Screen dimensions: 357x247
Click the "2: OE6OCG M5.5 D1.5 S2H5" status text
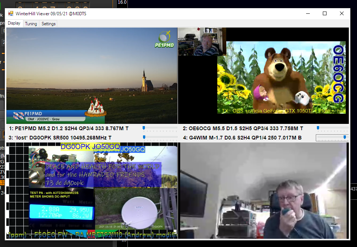point(243,129)
